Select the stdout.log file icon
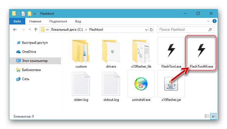 tap(111, 84)
